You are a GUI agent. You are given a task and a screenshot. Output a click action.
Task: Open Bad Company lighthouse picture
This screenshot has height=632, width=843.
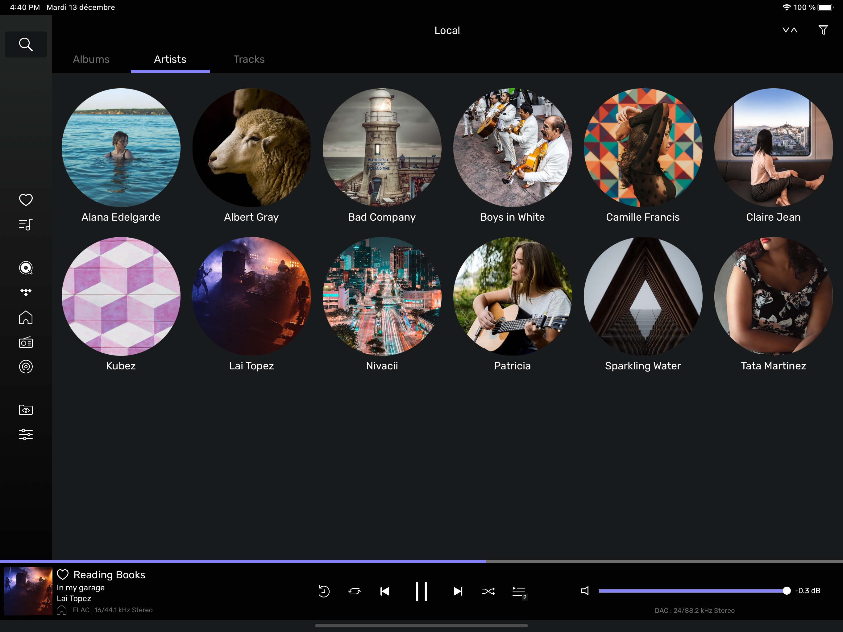point(382,148)
